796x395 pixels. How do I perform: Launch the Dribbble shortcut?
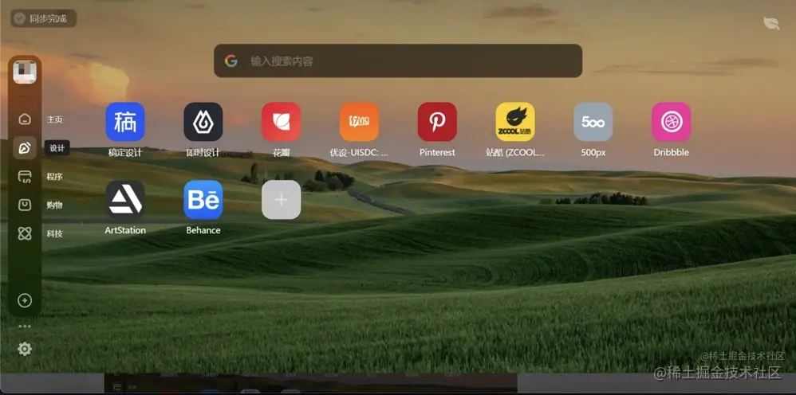click(671, 122)
